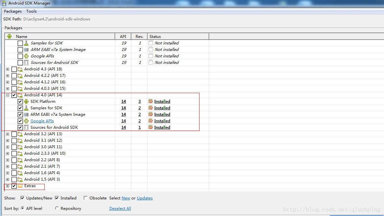
Task: Click the Android SDK Manager title bar icon
Action: click(x=4, y=3)
